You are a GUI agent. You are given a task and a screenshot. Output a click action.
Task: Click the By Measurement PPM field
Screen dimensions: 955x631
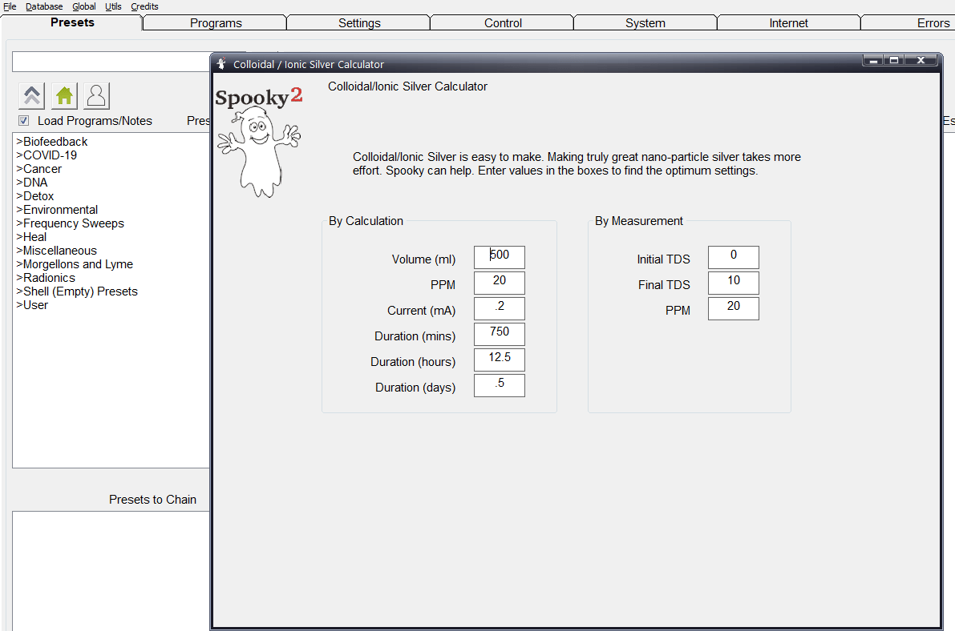[734, 308]
